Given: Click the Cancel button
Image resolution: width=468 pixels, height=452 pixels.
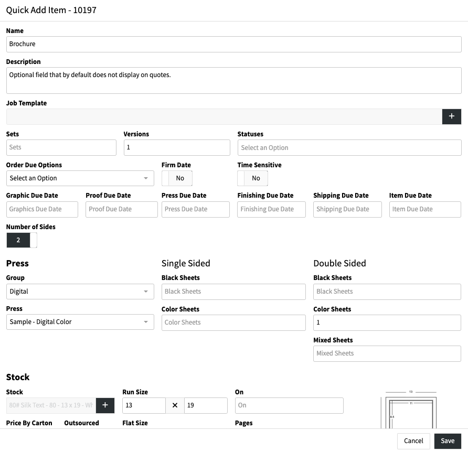Looking at the screenshot, I should 413,441.
